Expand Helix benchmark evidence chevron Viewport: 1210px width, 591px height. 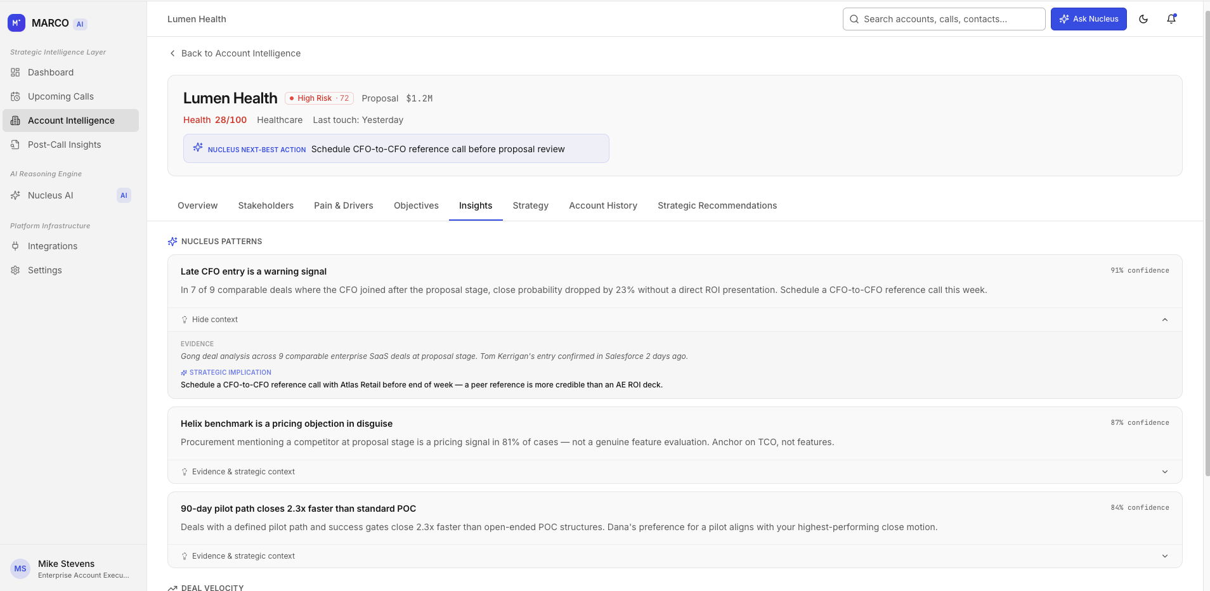(1165, 472)
